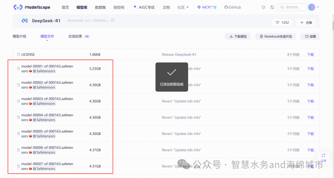Open the 数据集 nav item
Viewport: 334px width, 178px height.
pos(100,7)
